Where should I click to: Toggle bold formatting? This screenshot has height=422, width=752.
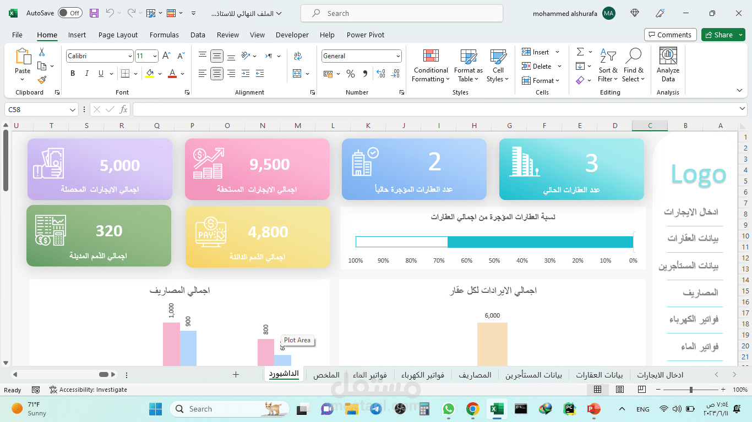pyautogui.click(x=74, y=73)
